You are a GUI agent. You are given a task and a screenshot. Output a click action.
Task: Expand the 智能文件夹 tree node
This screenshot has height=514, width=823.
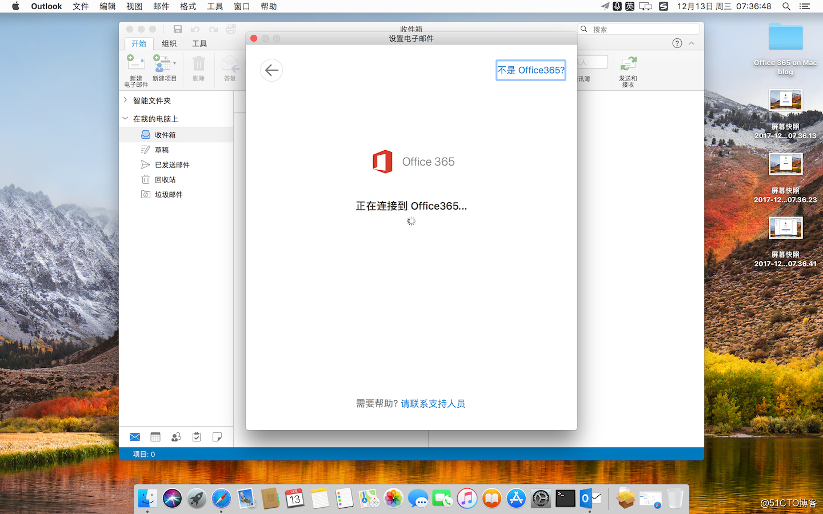click(x=125, y=100)
